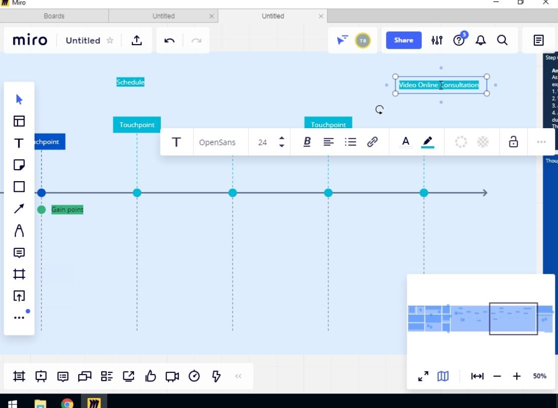The image size is (558, 408).
Task: Increase font size with up arrow
Action: pyautogui.click(x=281, y=138)
